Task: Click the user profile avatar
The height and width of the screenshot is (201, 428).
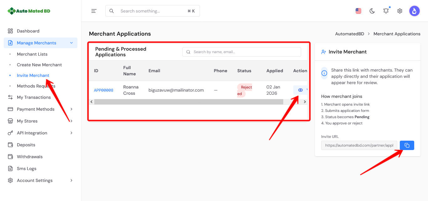Action: (x=415, y=11)
